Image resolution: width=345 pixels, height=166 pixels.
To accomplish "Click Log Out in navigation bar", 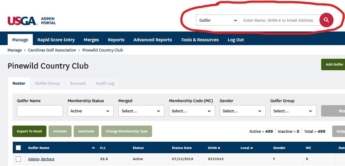I will click(236, 40).
